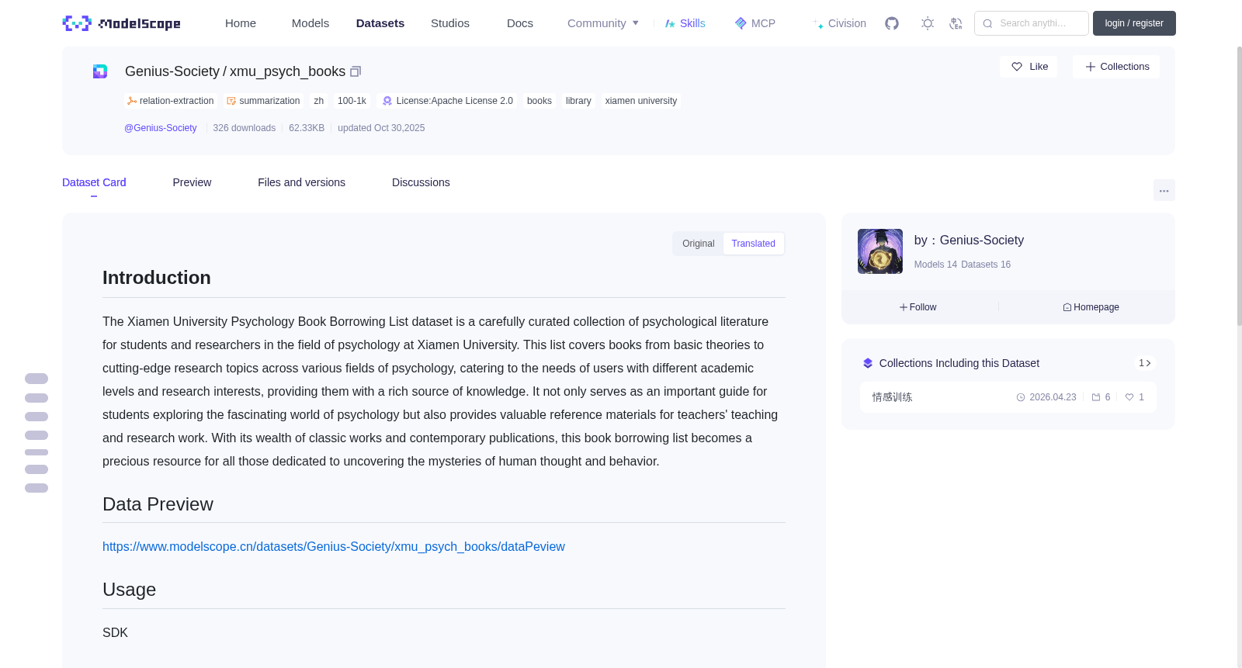Screen dimensions: 1242x668
Task: Open Civision from the top bar
Action: (839, 23)
